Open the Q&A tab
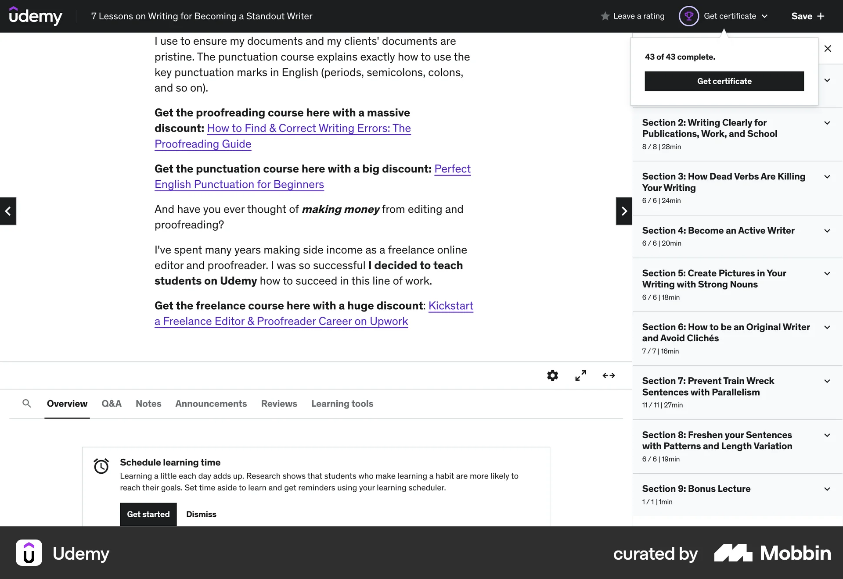 coord(111,404)
